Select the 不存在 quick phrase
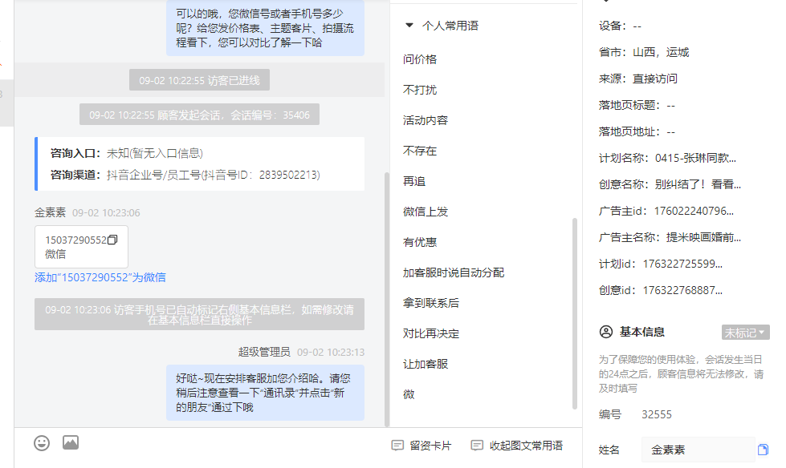Image resolution: width=786 pixels, height=468 pixels. coord(420,151)
